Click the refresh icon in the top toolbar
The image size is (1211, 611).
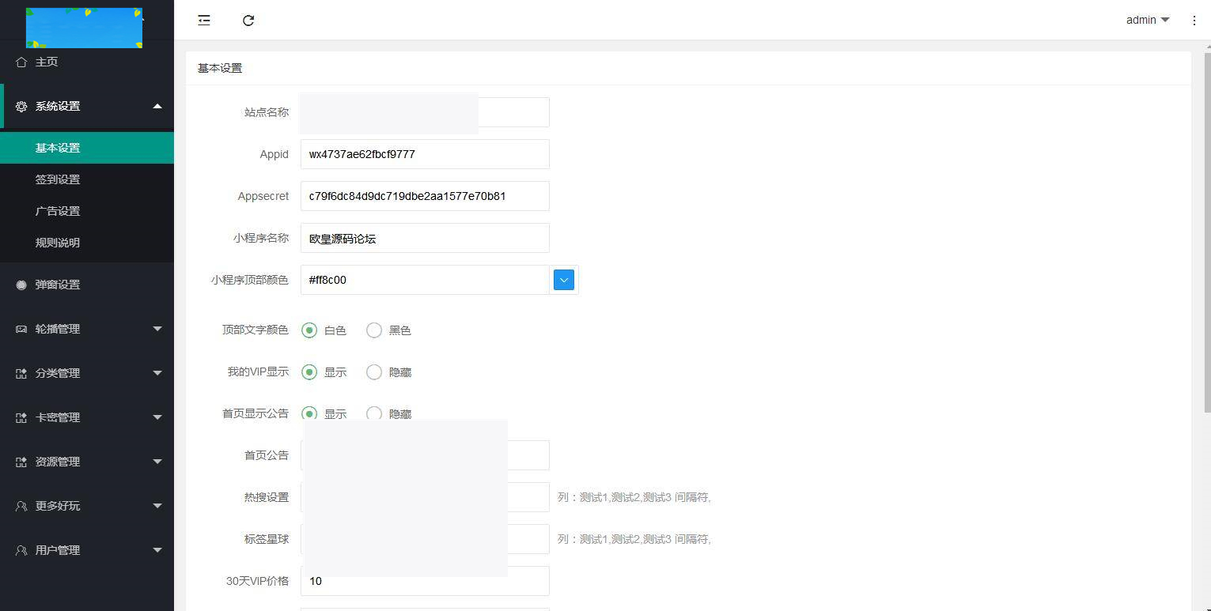248,20
